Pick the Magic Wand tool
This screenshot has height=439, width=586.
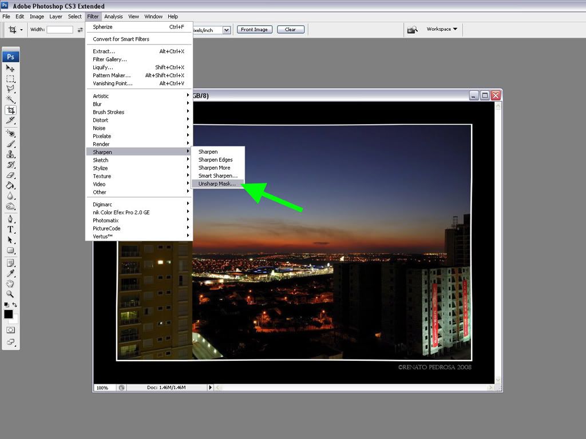click(10, 99)
